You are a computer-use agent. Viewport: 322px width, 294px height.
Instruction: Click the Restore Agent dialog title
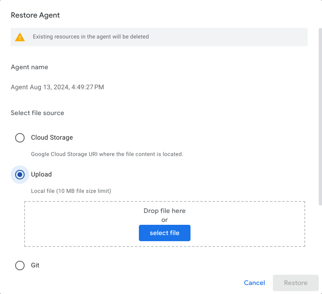[x=35, y=15]
